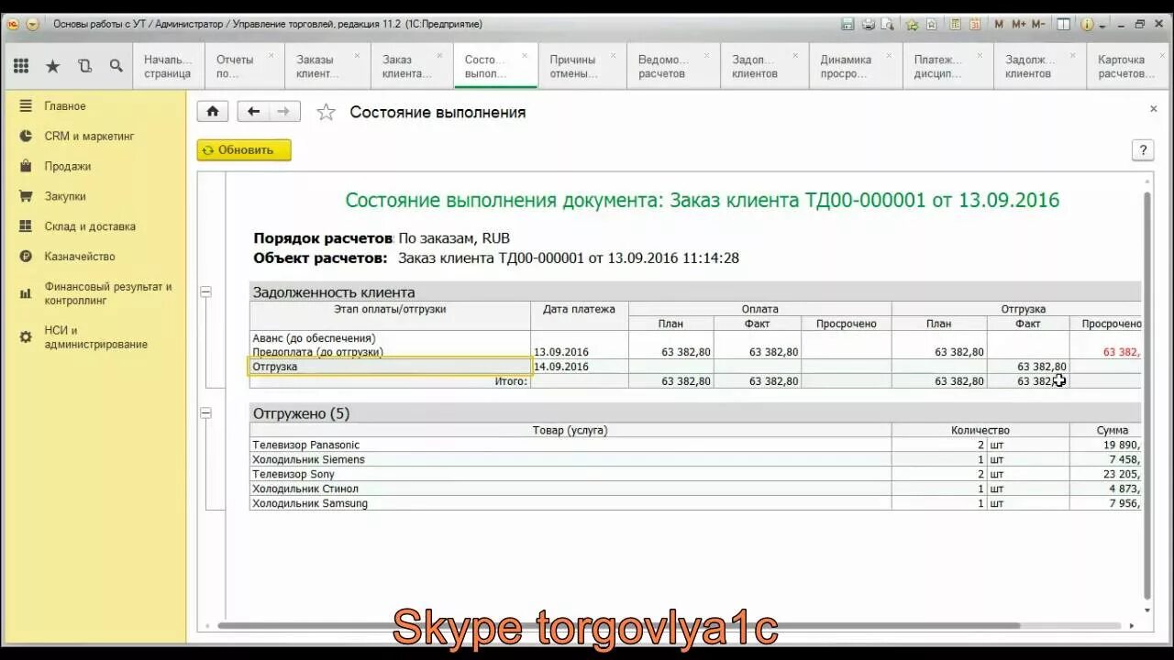Click the M+ memory add icon
The height and width of the screenshot is (660, 1174).
(1019, 25)
